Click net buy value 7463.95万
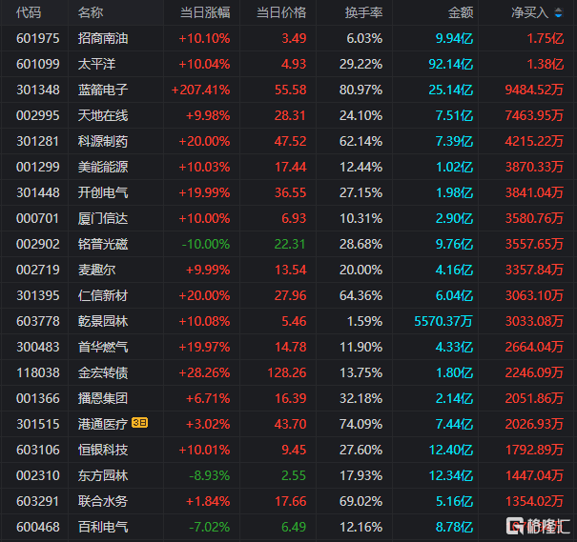577x542 pixels. [x=534, y=115]
